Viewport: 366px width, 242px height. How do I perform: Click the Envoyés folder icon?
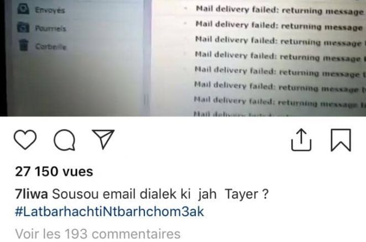23,9
